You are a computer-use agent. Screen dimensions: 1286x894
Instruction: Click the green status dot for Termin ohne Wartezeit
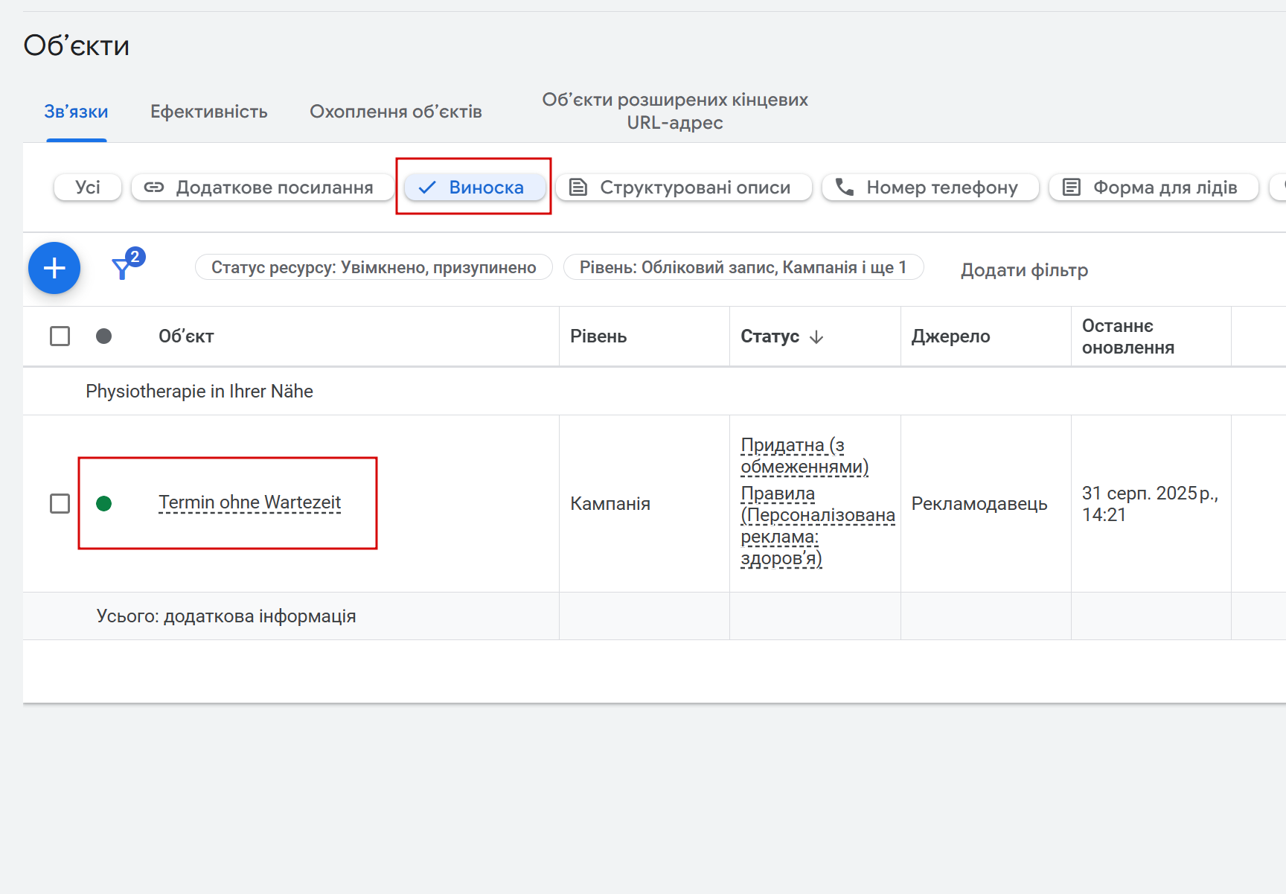104,504
